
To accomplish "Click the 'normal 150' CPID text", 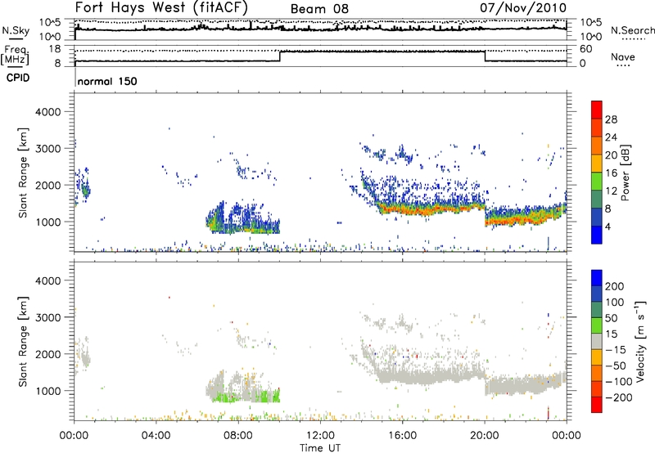I will click(x=107, y=81).
